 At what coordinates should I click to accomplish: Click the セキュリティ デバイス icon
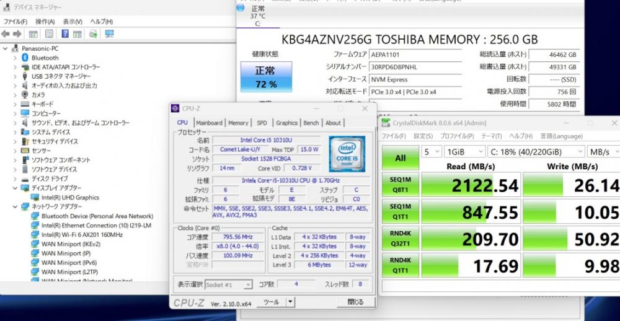25,141
